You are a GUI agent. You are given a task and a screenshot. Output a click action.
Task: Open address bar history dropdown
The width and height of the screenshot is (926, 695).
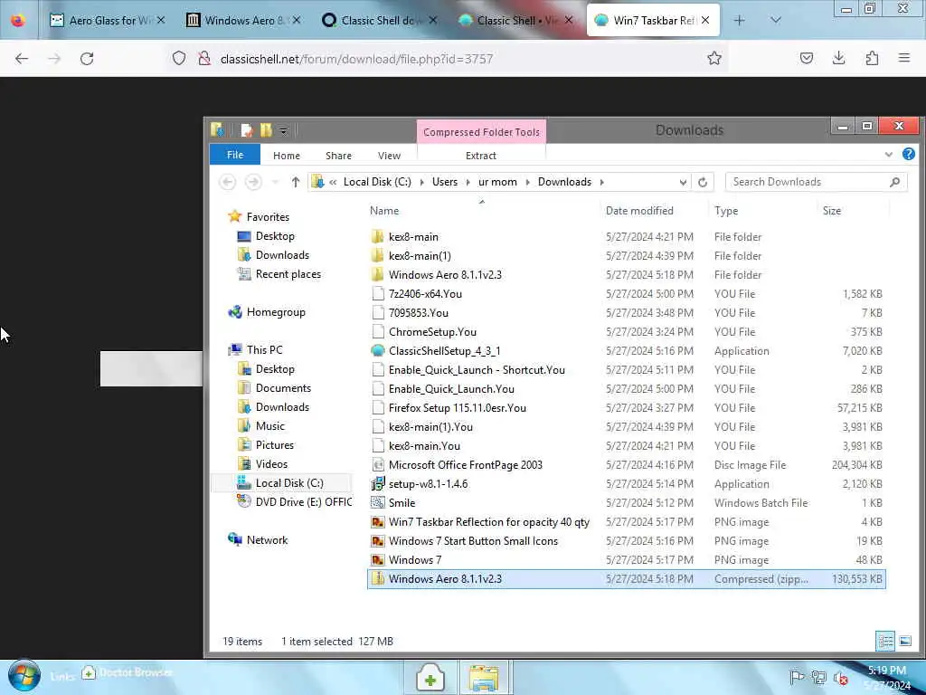tap(683, 182)
